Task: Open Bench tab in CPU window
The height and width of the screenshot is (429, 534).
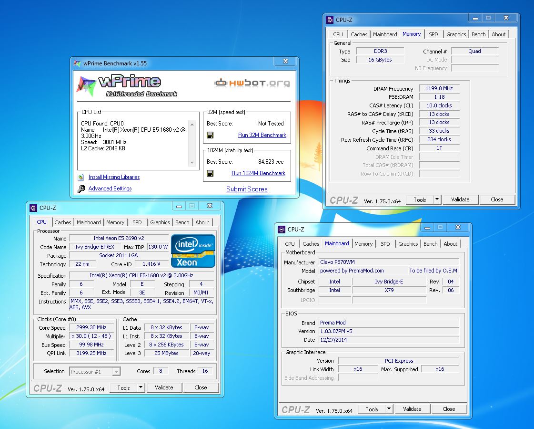Action: 182,222
